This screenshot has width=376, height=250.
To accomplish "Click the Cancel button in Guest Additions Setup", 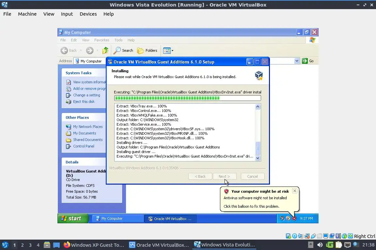I will pyautogui.click(x=253, y=176).
